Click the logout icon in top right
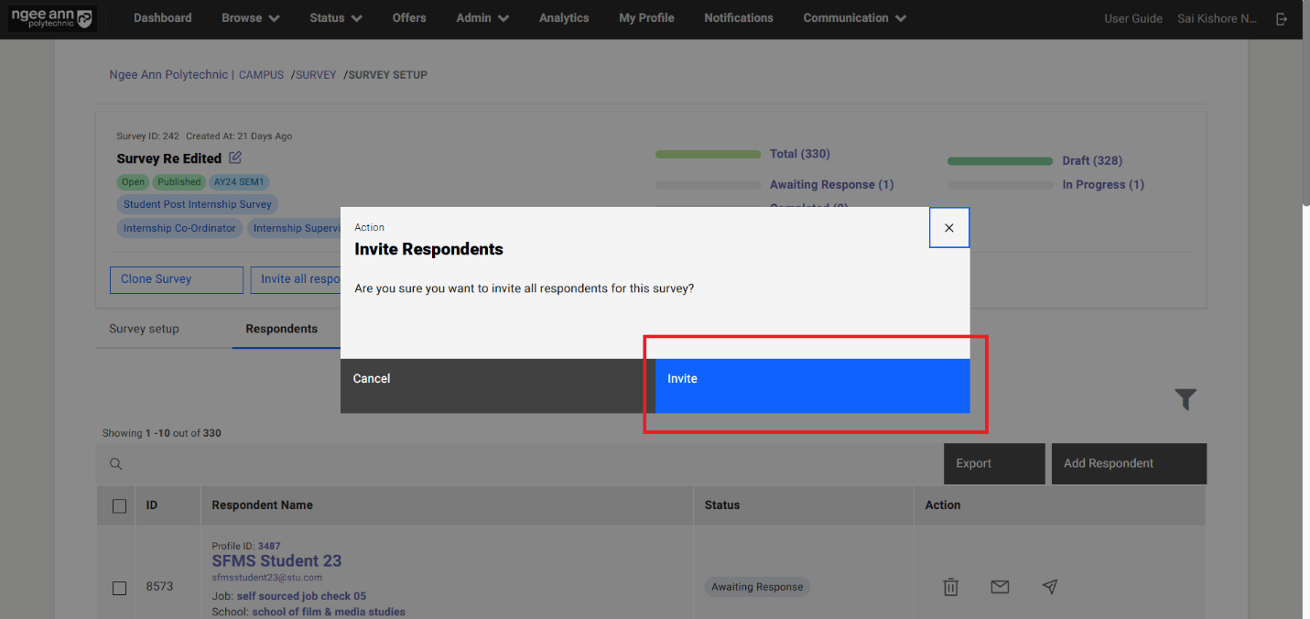The image size is (1310, 619). pyautogui.click(x=1282, y=18)
